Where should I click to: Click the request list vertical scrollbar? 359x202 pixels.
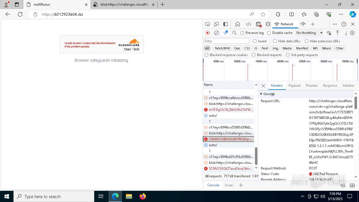(256, 156)
